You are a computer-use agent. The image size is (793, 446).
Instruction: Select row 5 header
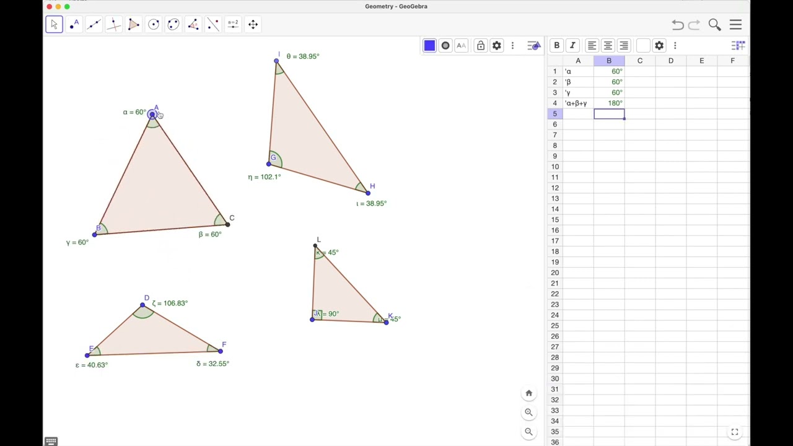pyautogui.click(x=555, y=114)
